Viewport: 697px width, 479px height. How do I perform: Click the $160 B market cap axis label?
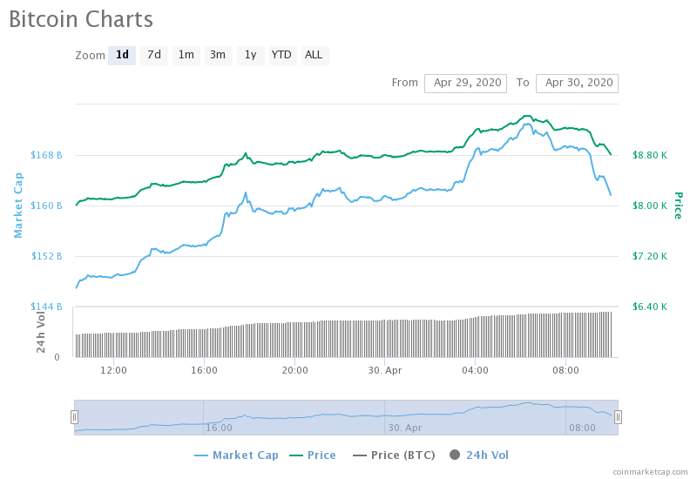(46, 206)
